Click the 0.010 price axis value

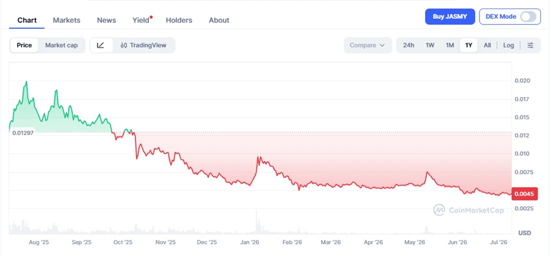pos(522,154)
